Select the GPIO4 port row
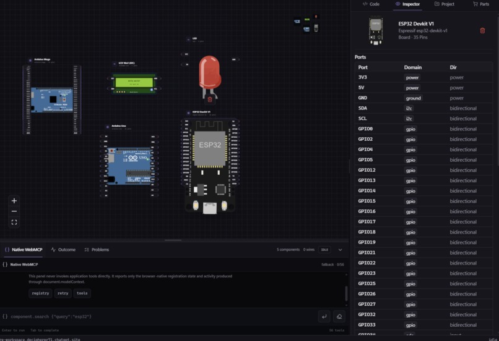Image resolution: width=499 pixels, height=341 pixels. 423,149
